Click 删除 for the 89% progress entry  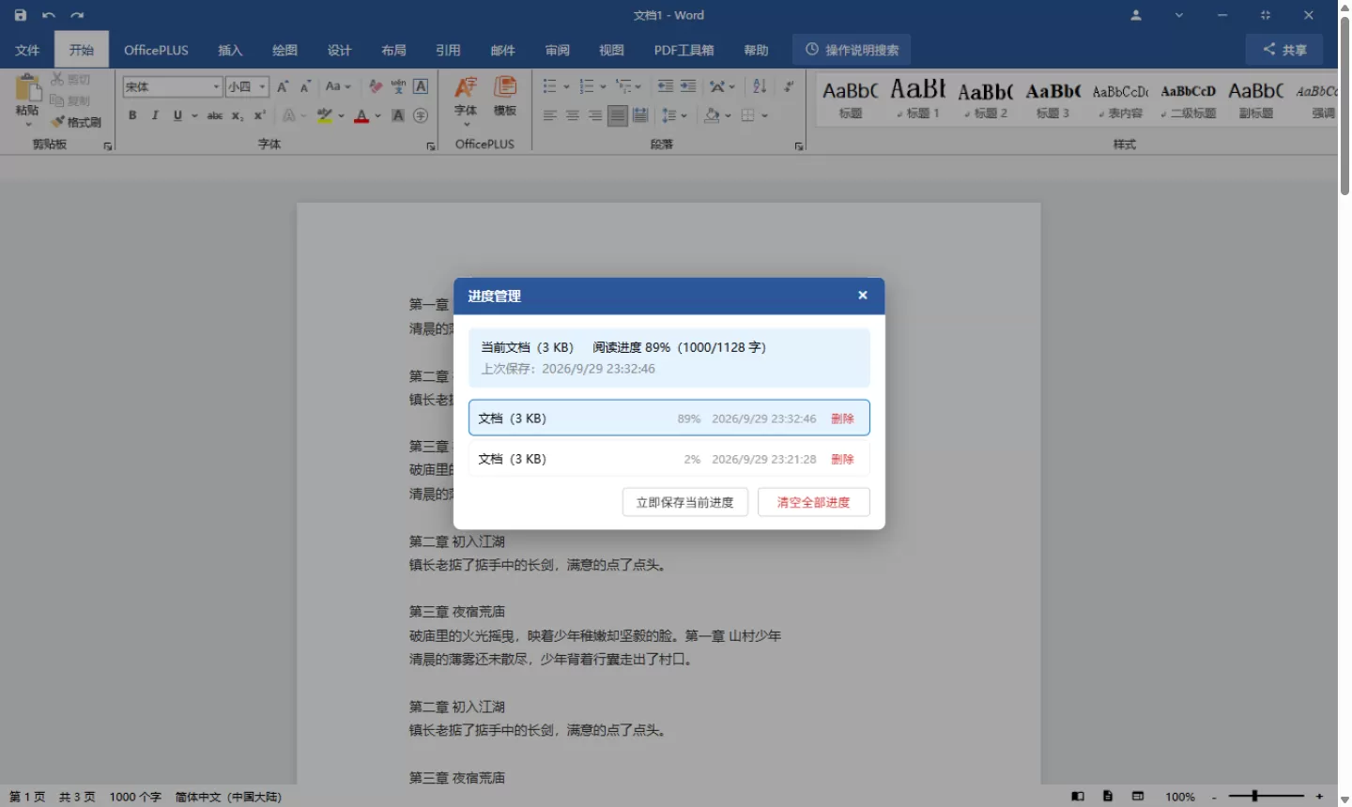843,419
